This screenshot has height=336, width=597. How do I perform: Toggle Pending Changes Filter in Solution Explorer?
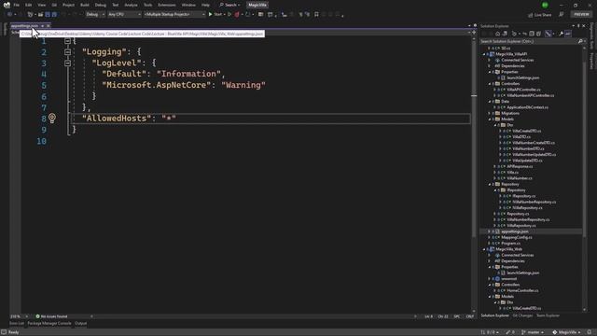514,34
